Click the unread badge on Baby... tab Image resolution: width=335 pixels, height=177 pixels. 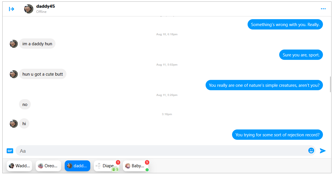click(x=147, y=162)
